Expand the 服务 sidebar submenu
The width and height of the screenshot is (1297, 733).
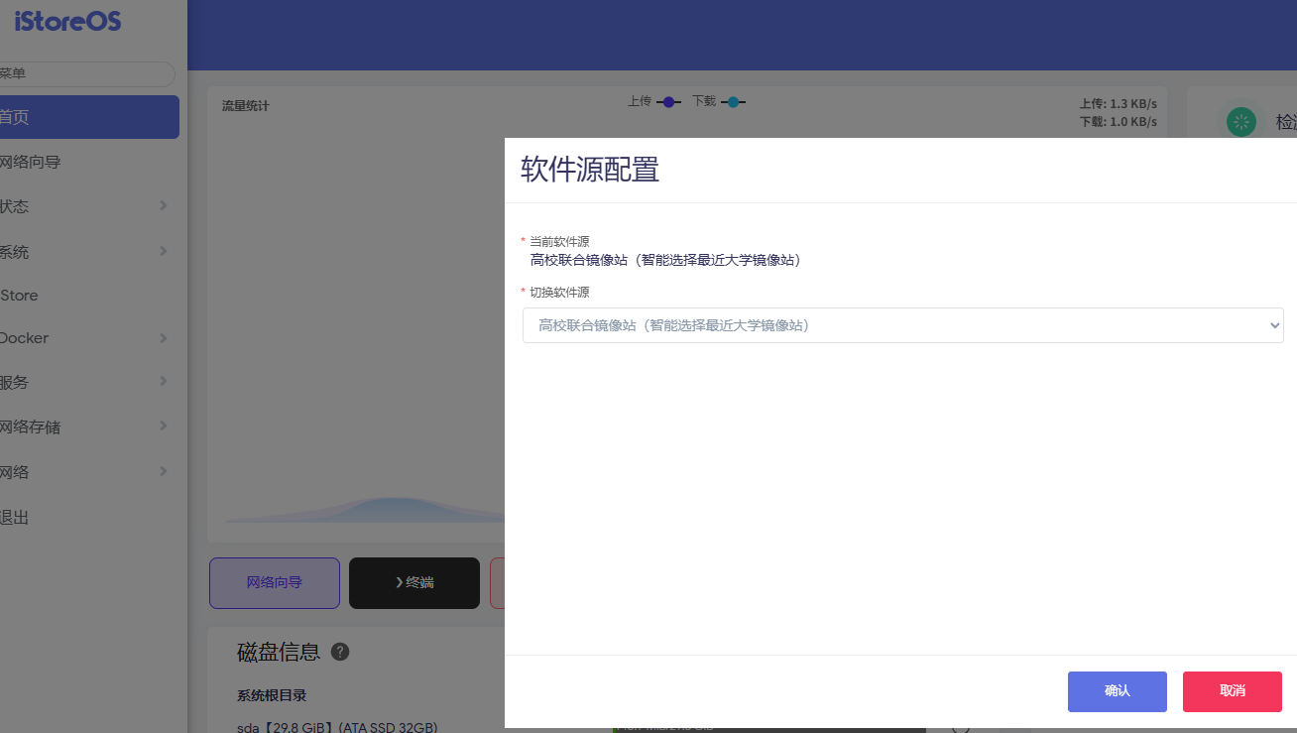tap(89, 382)
